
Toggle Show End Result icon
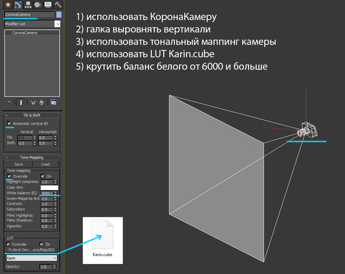pos(21,102)
